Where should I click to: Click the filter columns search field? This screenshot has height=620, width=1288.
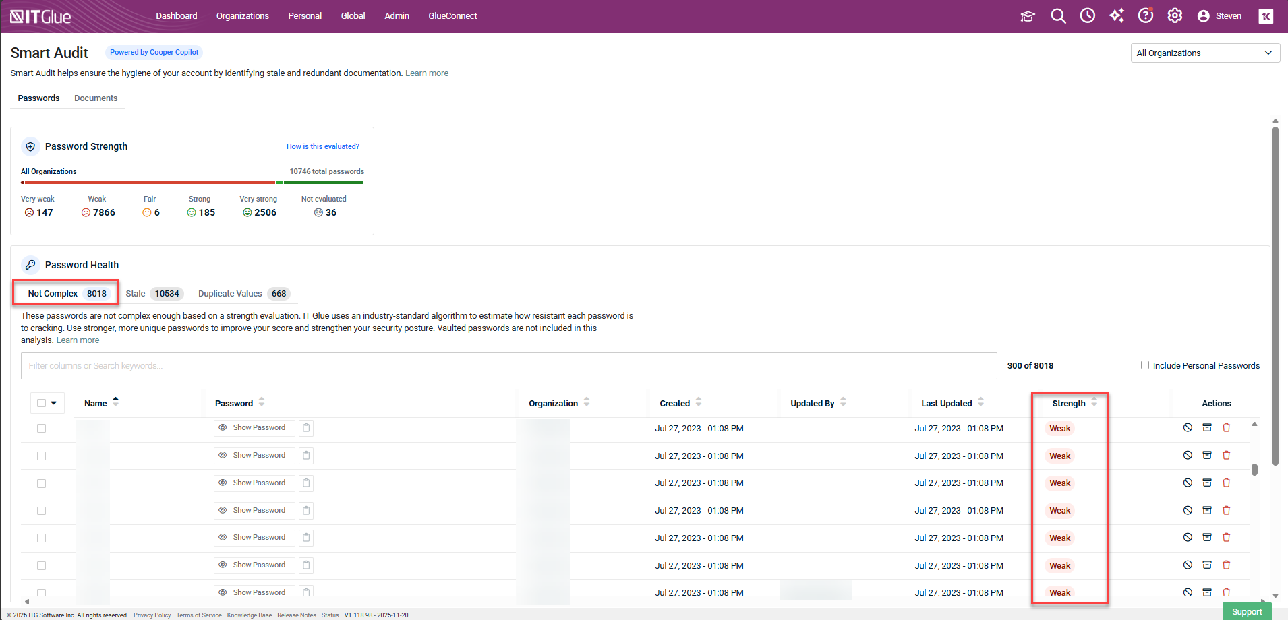pyautogui.click(x=508, y=366)
